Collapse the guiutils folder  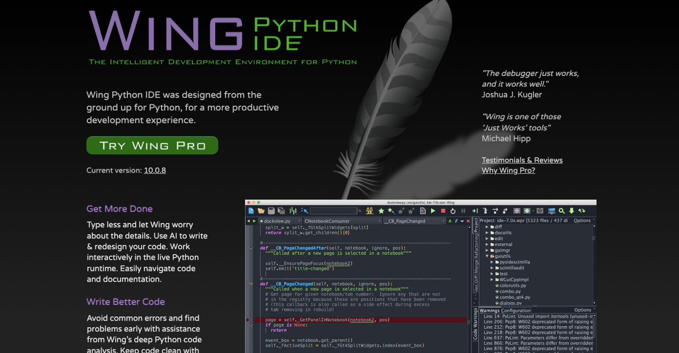487,256
